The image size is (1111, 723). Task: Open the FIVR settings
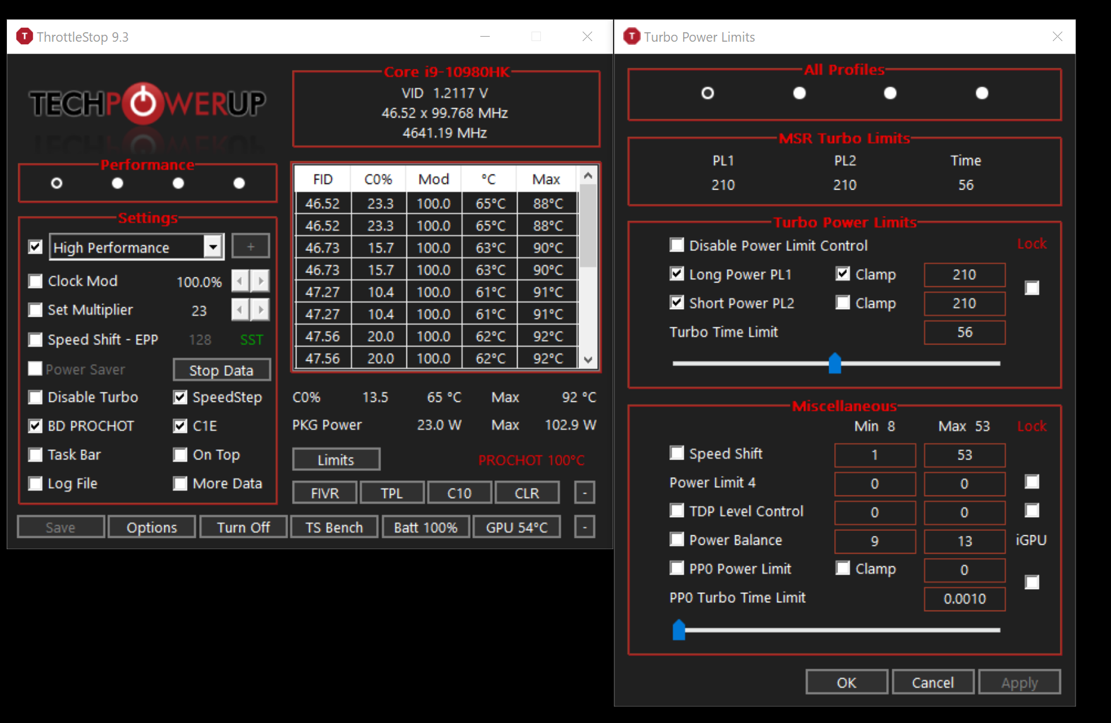click(325, 493)
